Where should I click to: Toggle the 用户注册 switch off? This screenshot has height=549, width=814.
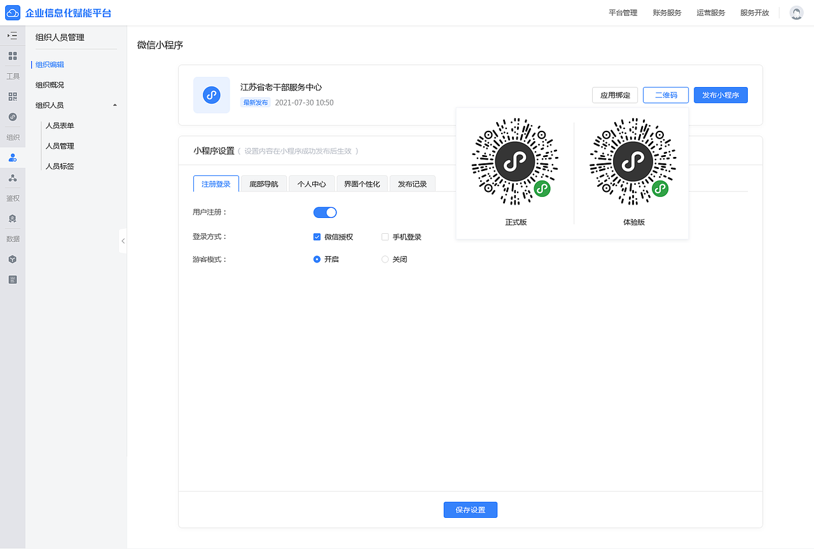325,212
